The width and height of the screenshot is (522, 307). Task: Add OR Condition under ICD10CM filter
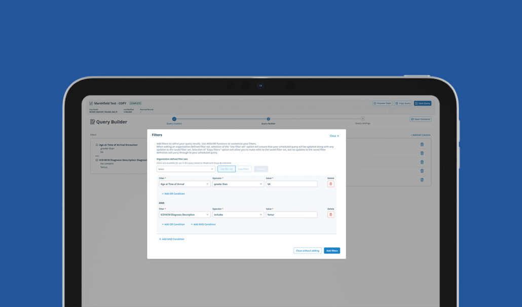click(x=173, y=224)
